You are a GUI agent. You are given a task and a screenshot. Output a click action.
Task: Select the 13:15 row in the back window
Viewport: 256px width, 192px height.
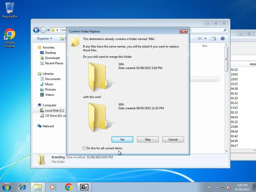[x=243, y=108]
